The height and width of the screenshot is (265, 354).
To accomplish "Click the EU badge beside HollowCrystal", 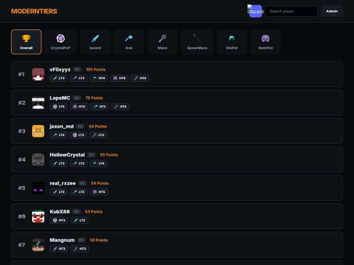I will click(x=91, y=155).
